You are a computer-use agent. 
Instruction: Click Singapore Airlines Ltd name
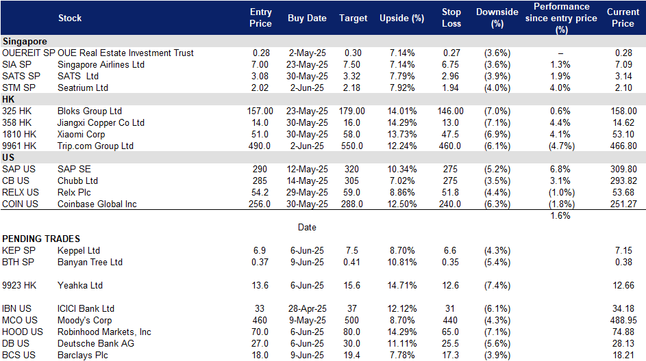[x=101, y=64]
